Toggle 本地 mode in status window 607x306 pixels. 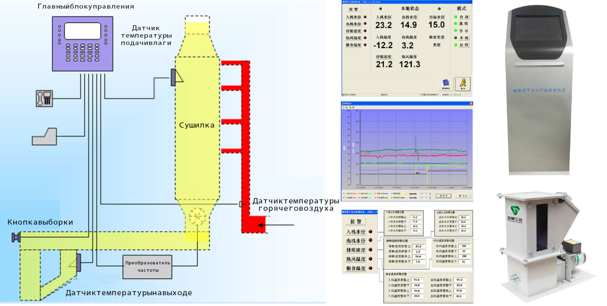[464, 38]
